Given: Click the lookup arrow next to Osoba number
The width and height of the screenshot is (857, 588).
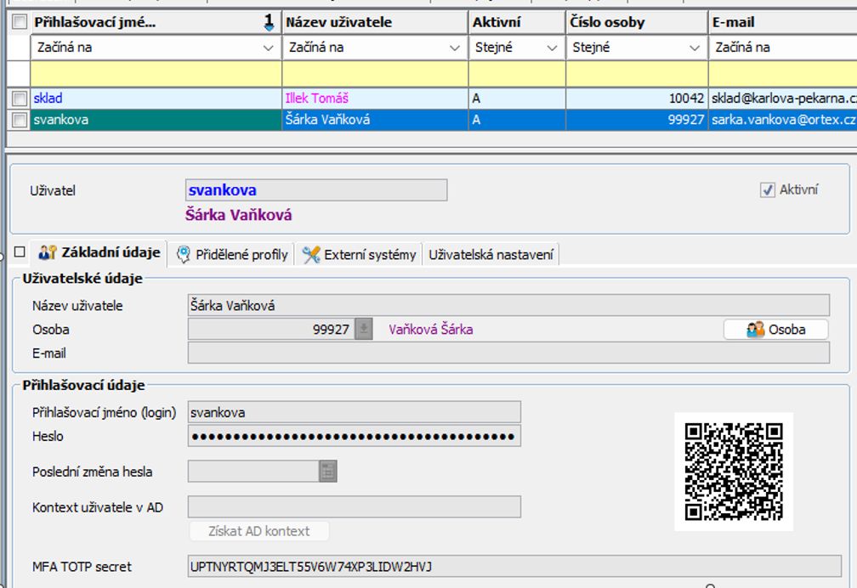Looking at the screenshot, I should point(364,330).
